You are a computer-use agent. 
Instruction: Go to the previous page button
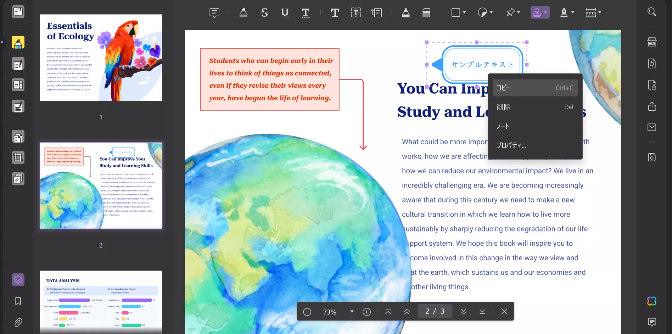coord(407,312)
